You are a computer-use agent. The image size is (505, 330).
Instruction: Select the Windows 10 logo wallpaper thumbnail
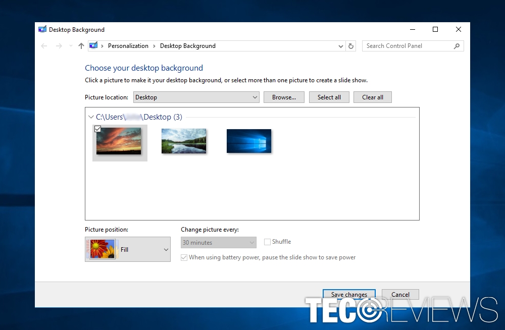tap(248, 141)
